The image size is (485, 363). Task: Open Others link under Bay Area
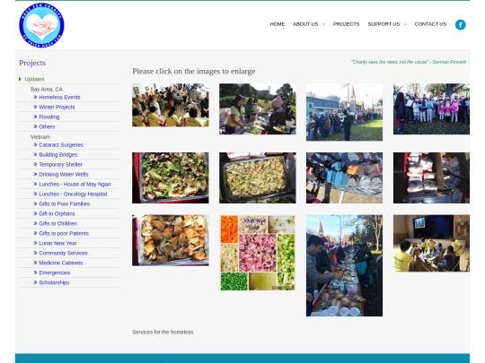click(47, 127)
